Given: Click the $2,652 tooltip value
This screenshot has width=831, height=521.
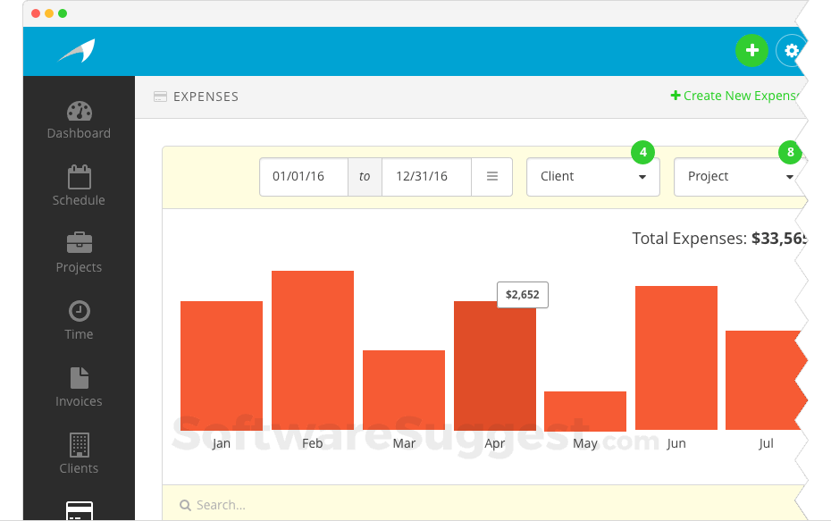Looking at the screenshot, I should coord(523,295).
